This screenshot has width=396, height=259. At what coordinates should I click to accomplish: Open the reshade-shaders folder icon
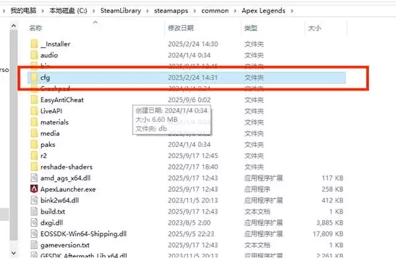(x=34, y=167)
